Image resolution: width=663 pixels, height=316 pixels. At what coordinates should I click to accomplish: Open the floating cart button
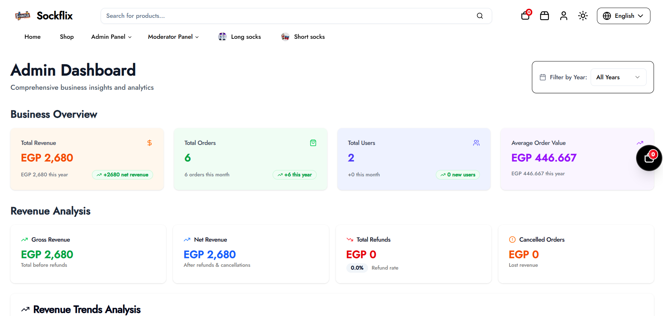click(649, 158)
